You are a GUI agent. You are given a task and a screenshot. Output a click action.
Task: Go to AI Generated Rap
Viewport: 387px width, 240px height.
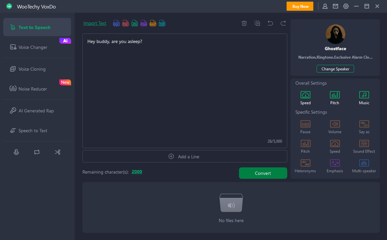pos(36,111)
